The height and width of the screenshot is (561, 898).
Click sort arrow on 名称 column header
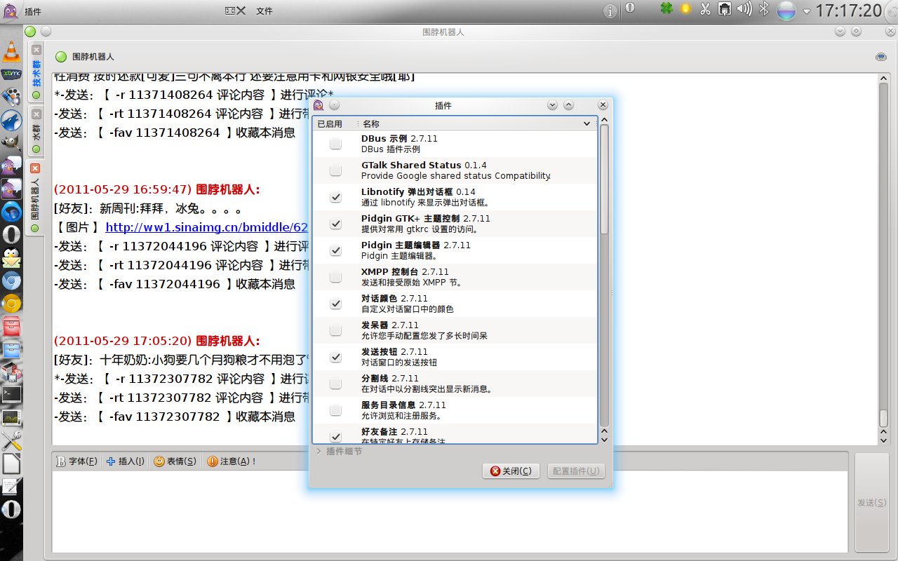[x=587, y=123]
